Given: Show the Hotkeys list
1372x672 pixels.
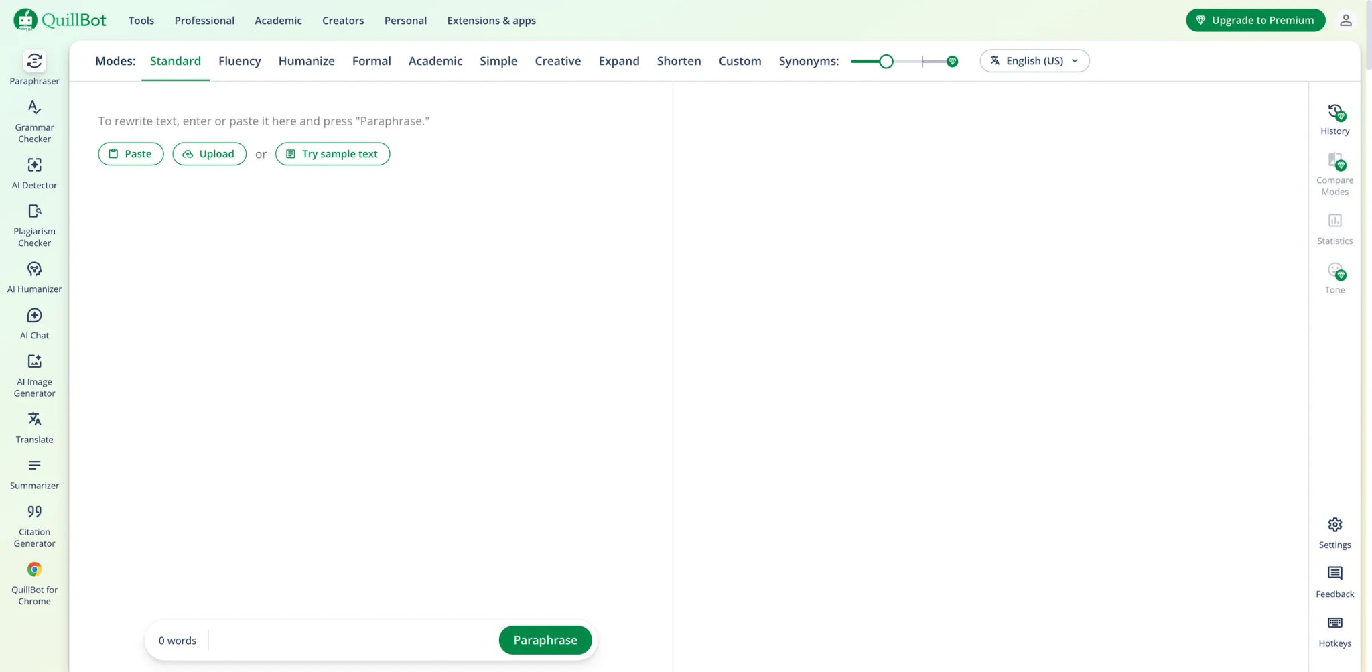Looking at the screenshot, I should pos(1334,631).
